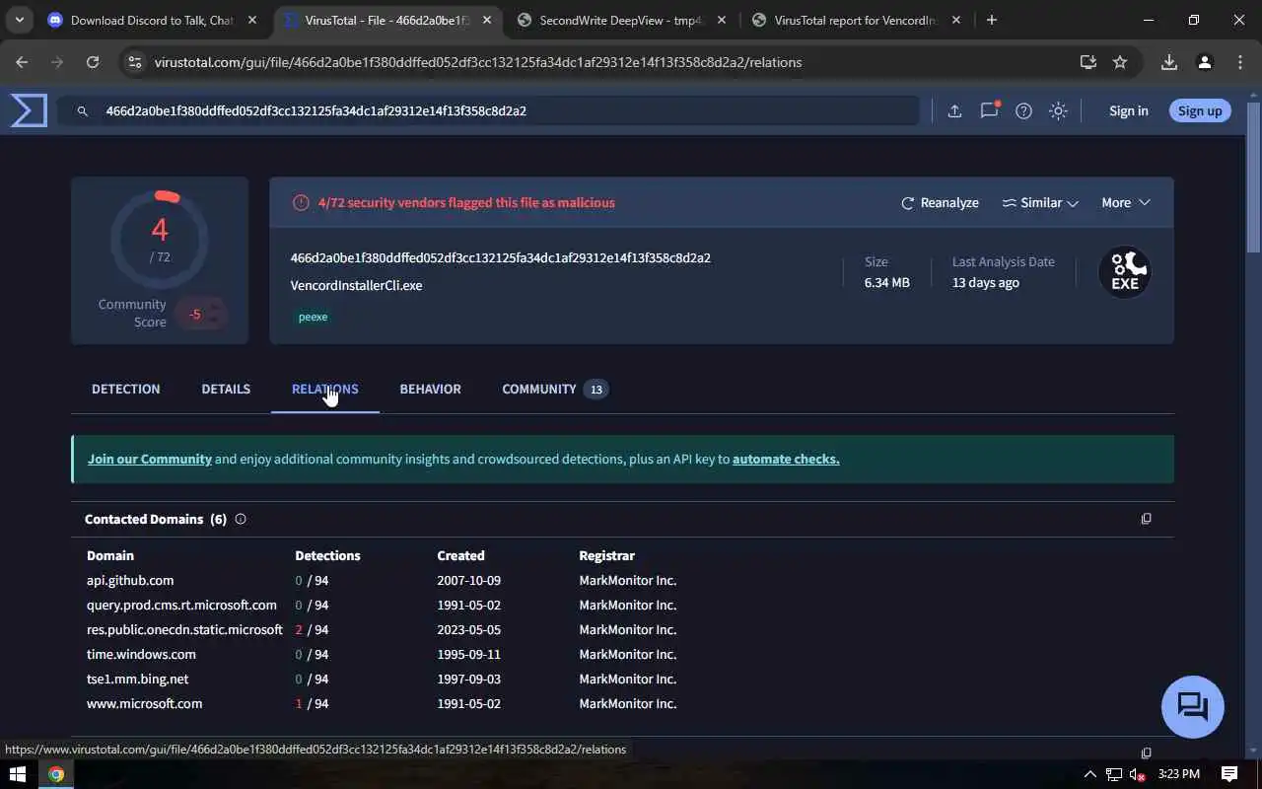Switch to the BEHAVIOR tab
Image resolution: width=1262 pixels, height=789 pixels.
[430, 389]
